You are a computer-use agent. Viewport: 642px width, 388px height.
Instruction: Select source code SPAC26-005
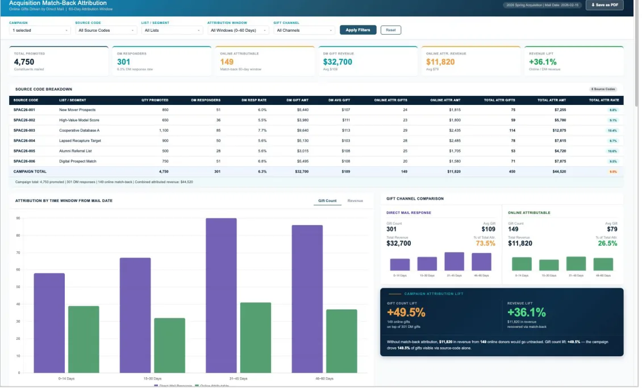(x=24, y=151)
